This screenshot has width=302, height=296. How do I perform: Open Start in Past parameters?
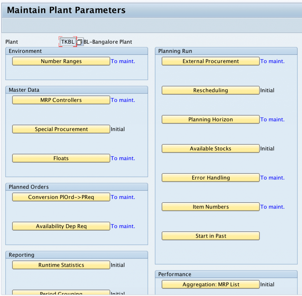click(210, 236)
